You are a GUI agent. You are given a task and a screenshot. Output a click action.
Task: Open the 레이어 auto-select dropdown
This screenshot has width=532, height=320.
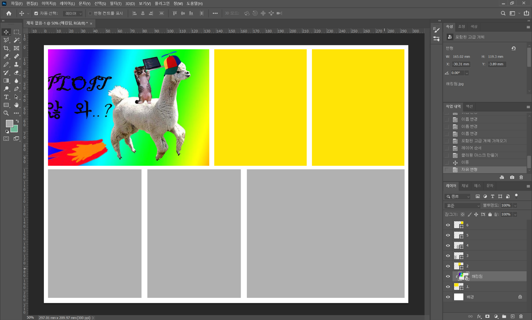pos(73,13)
